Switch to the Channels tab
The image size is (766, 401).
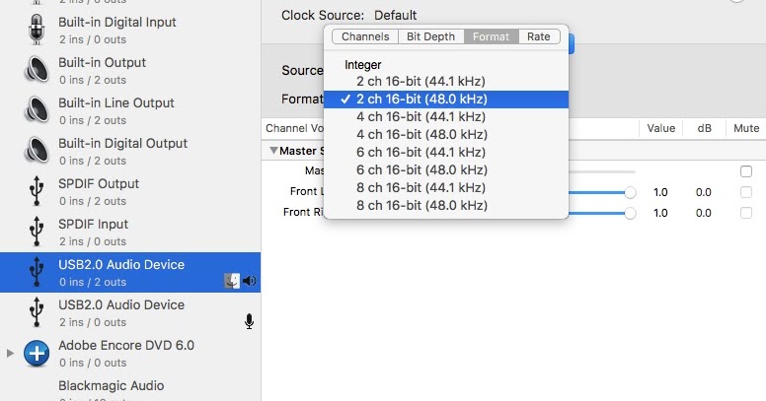(364, 36)
